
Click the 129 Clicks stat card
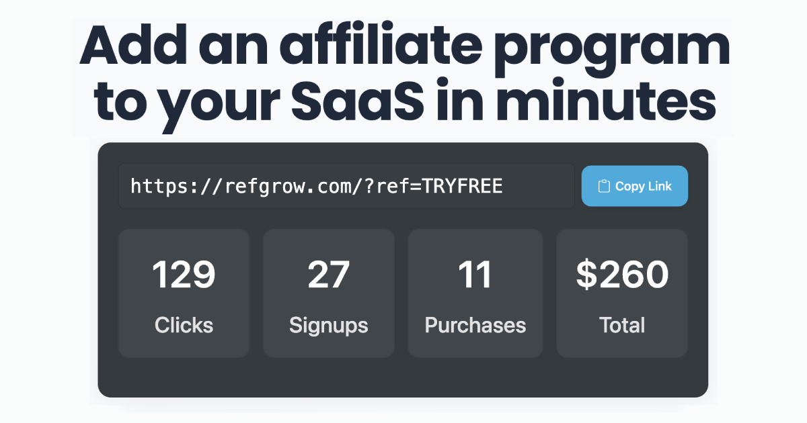point(184,293)
